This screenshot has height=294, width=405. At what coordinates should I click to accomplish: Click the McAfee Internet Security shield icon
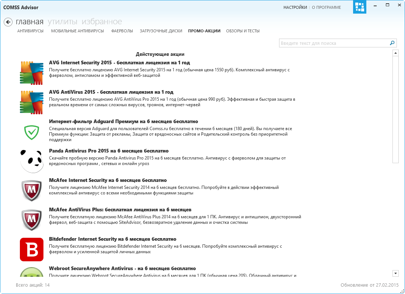[32, 191]
